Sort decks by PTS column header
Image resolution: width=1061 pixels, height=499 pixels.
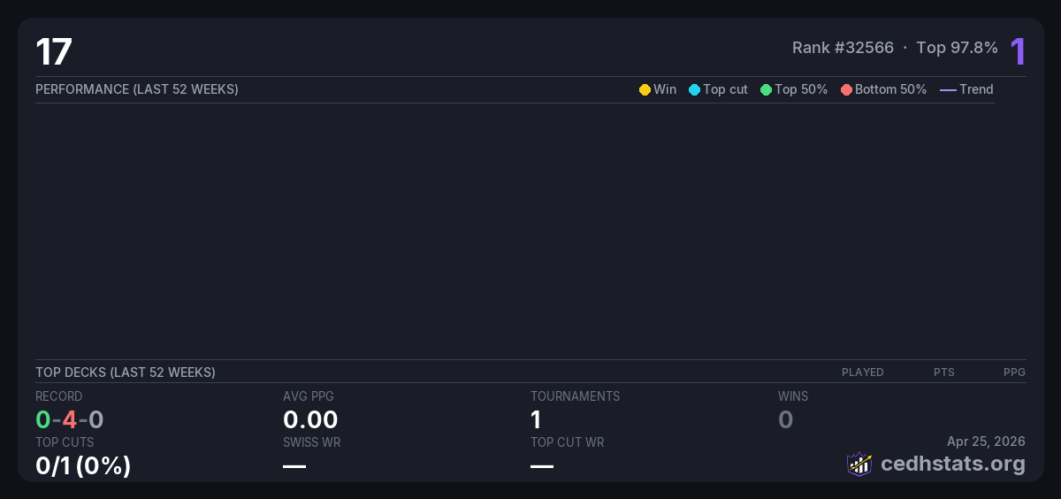[943, 372]
